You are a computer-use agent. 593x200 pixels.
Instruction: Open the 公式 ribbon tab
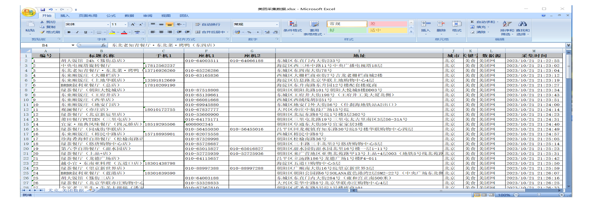click(x=111, y=16)
